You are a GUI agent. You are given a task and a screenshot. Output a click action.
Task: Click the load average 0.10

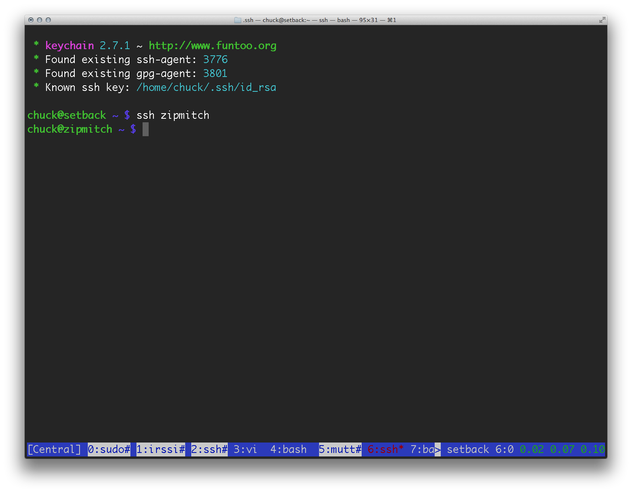593,449
